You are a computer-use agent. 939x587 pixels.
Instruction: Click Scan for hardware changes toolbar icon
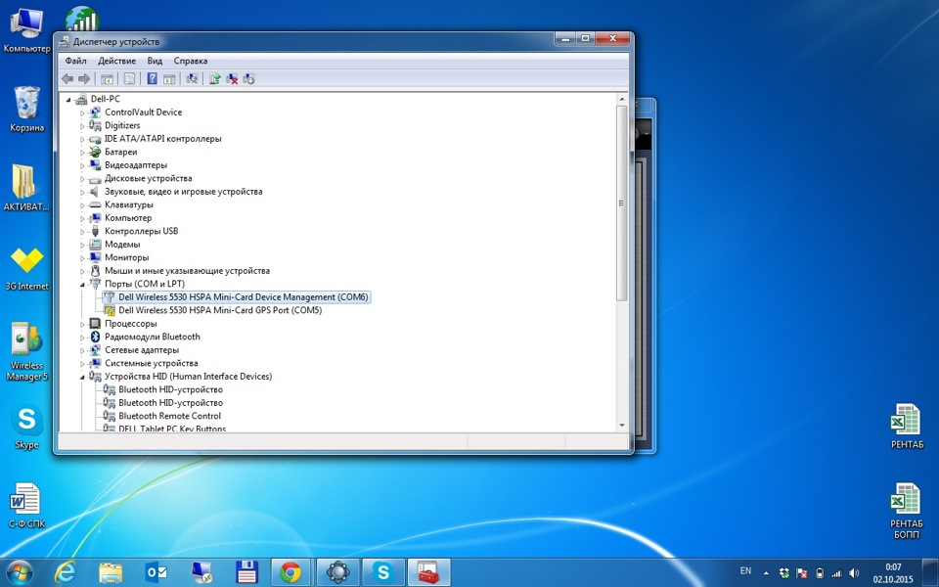(x=192, y=78)
